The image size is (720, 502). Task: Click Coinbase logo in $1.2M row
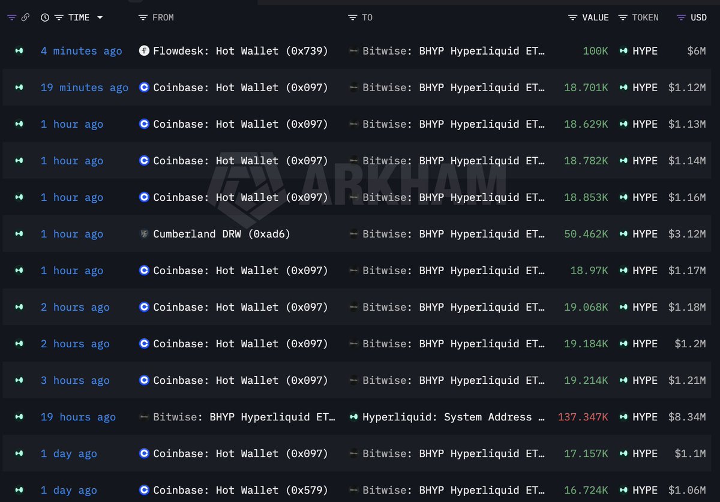(x=144, y=344)
